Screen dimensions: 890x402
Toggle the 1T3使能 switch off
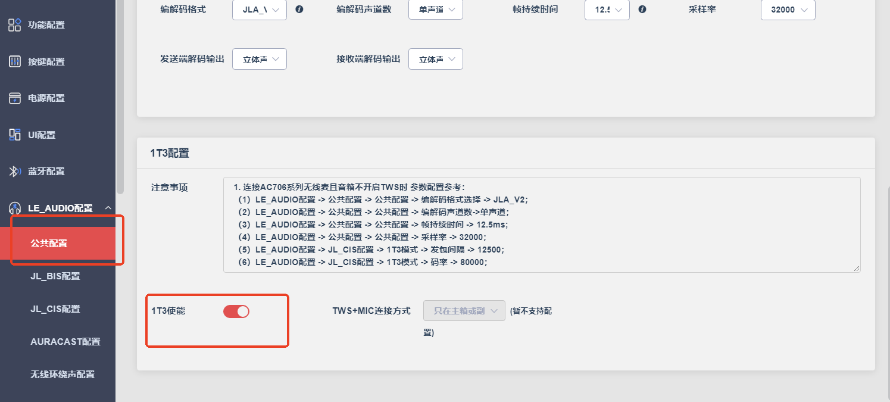[236, 311]
